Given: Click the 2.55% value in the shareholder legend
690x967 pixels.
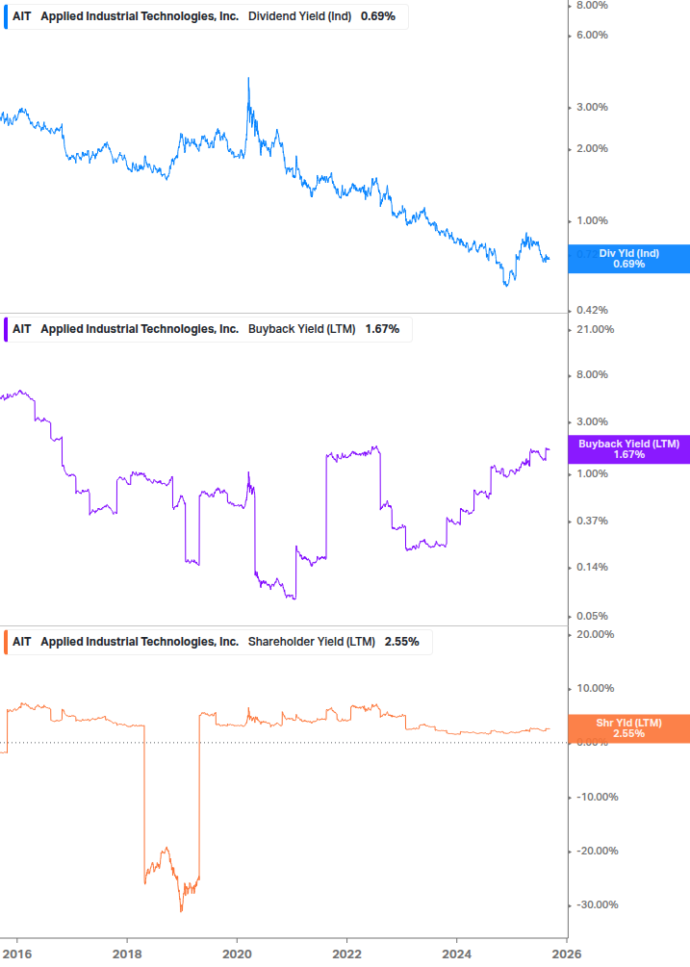Looking at the screenshot, I should tap(402, 642).
